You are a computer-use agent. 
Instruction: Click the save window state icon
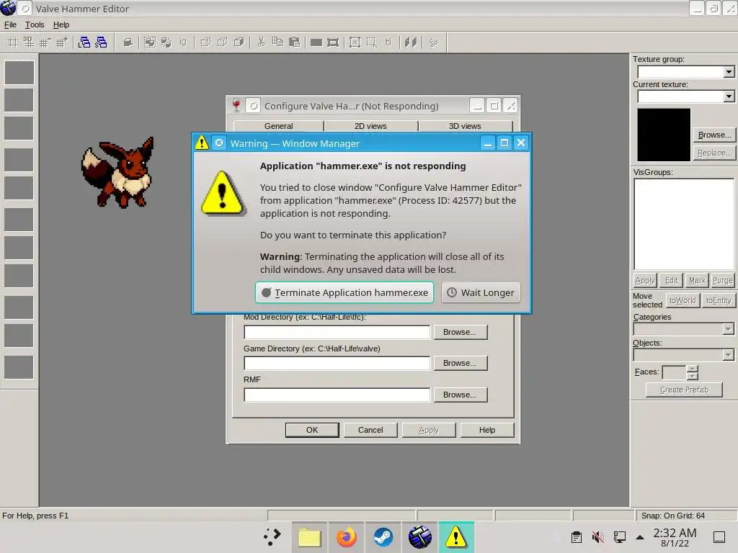(x=101, y=42)
